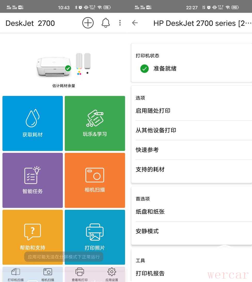Open 快速参考 entry

147,150
